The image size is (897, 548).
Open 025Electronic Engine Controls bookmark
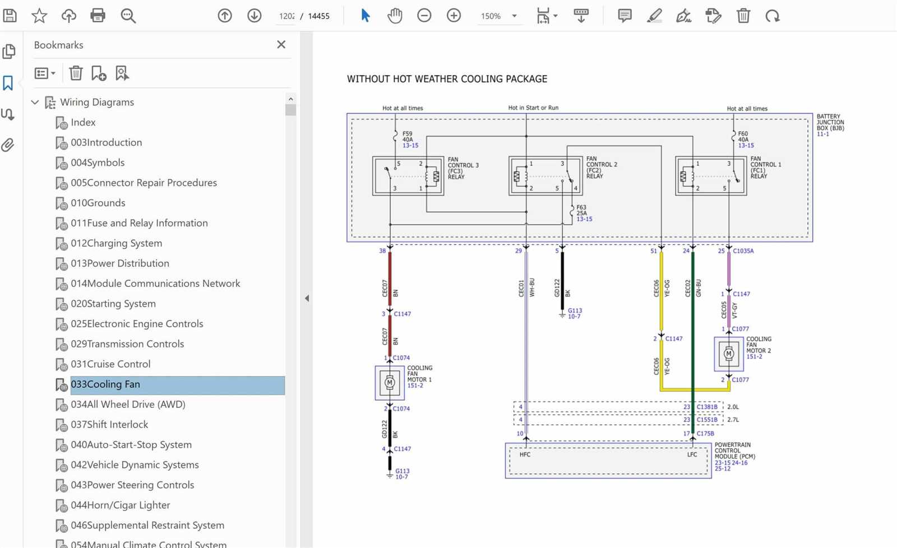coord(137,324)
